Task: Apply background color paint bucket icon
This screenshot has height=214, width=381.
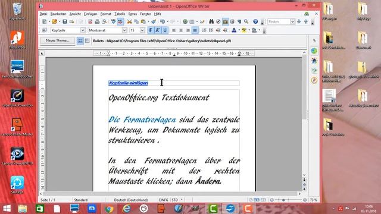Action: [254, 30]
